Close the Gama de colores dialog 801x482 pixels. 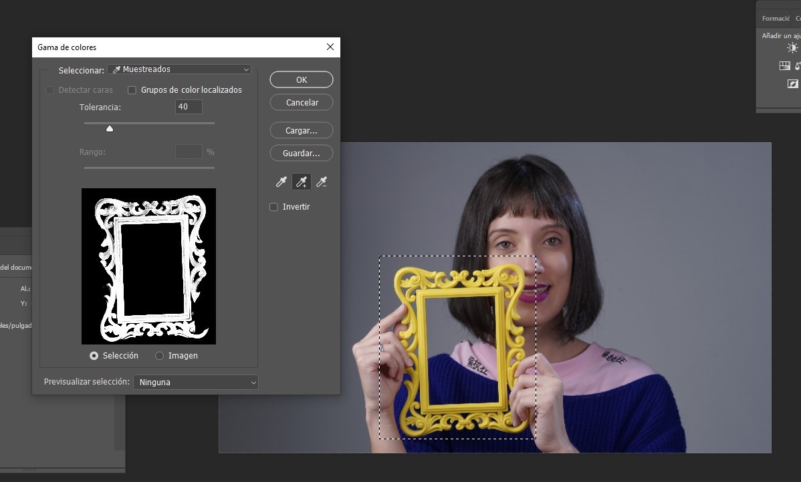(x=330, y=47)
